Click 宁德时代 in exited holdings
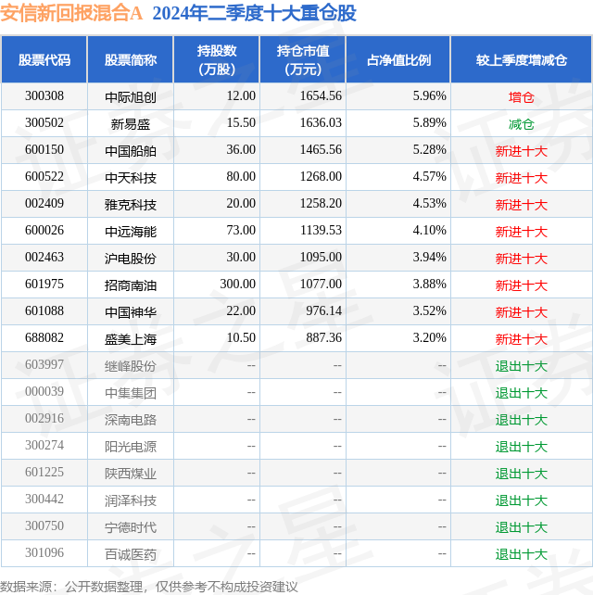This screenshot has height=595, width=593. coord(130,527)
